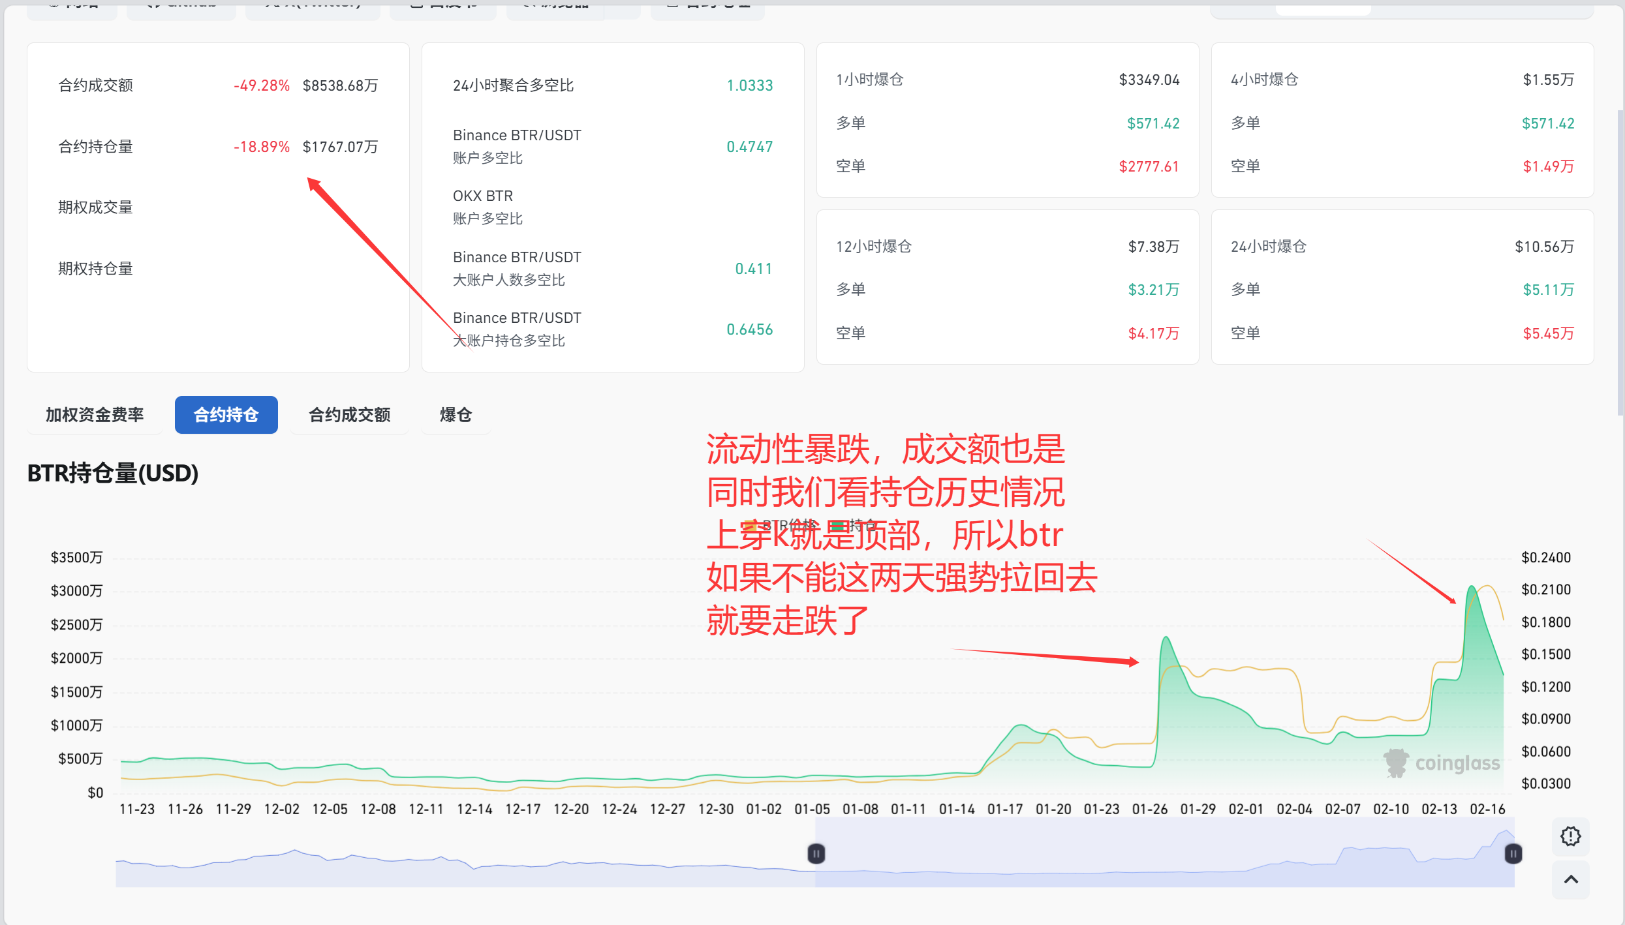
Task: Click the 24小时聚合多空比 row
Action: tap(513, 85)
